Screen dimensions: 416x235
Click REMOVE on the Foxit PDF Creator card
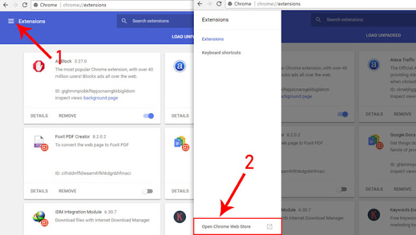(x=68, y=191)
